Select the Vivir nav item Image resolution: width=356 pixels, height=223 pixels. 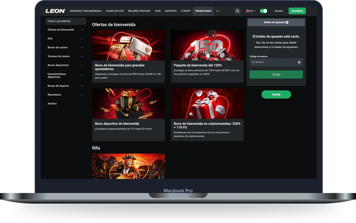158,11
